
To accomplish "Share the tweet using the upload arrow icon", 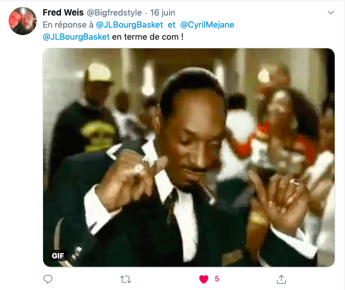I will coord(281,279).
